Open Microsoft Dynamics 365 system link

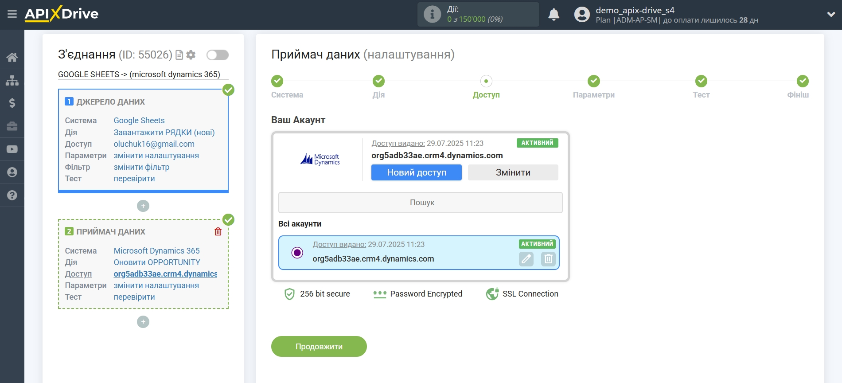pos(156,251)
